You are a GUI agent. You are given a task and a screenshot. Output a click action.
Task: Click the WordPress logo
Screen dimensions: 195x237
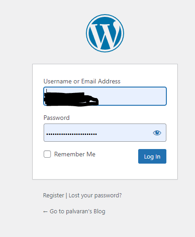tap(105, 33)
